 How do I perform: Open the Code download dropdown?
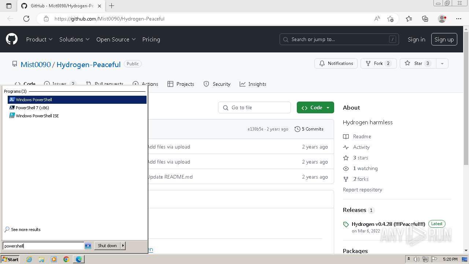[315, 107]
